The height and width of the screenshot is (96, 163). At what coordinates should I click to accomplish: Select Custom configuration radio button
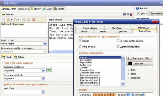[118, 47]
